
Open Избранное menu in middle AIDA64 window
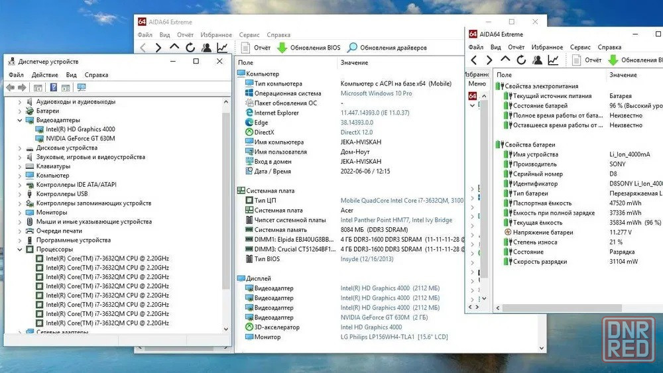(x=216, y=34)
